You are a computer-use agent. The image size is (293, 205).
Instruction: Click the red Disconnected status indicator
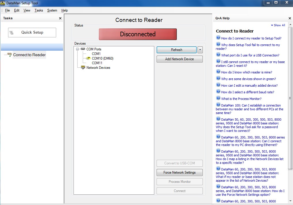point(138,34)
